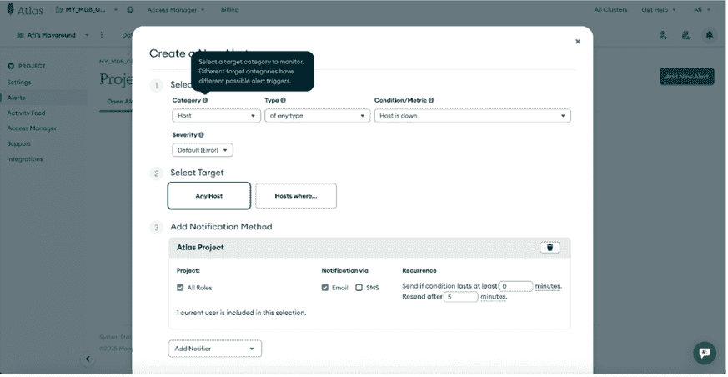Open the Type dropdown showing of any type

(318, 116)
